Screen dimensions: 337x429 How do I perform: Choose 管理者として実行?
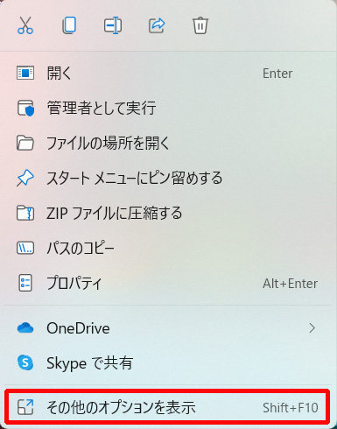pyautogui.click(x=168, y=108)
